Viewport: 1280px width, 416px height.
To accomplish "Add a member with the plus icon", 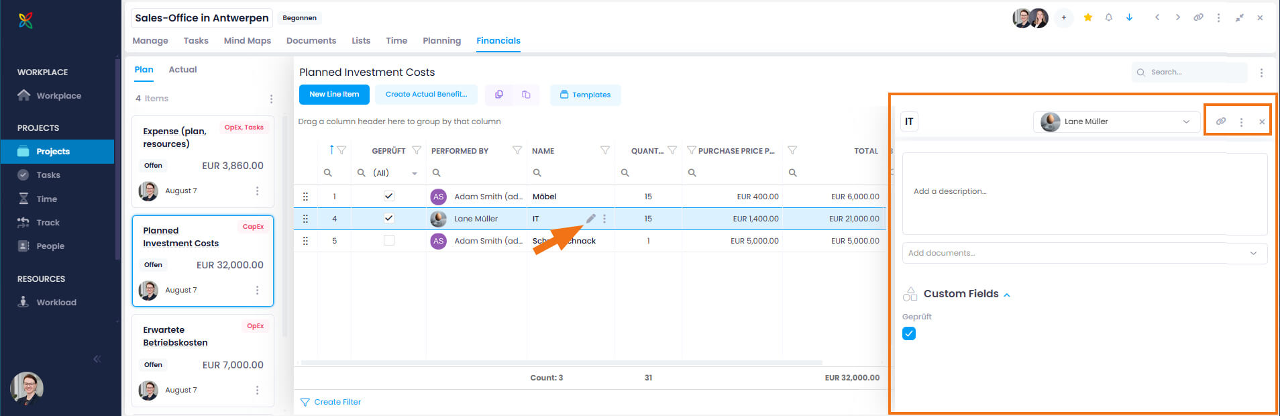I will [x=1064, y=17].
